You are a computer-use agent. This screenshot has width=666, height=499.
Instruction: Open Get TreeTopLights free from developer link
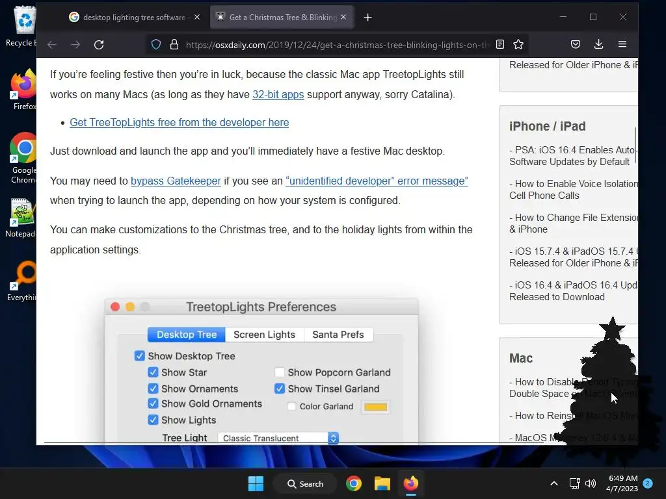point(180,122)
